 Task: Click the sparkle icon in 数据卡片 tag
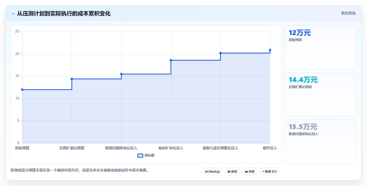click(x=263, y=172)
